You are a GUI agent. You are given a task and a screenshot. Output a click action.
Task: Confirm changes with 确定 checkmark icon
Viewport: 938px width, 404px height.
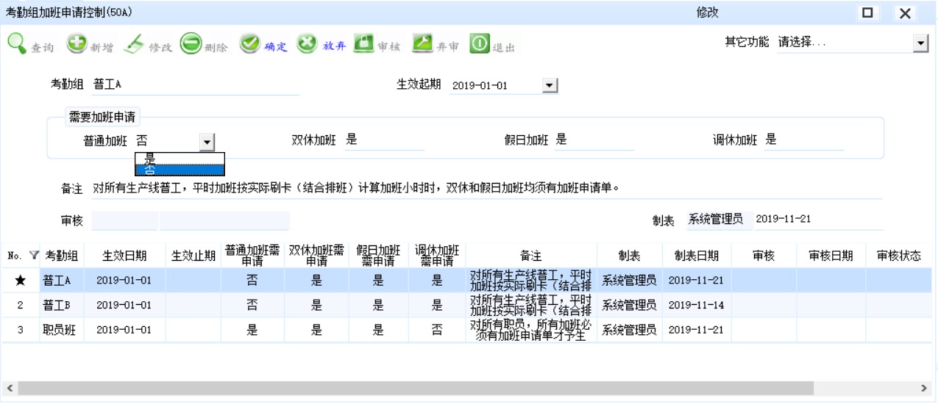pos(250,45)
